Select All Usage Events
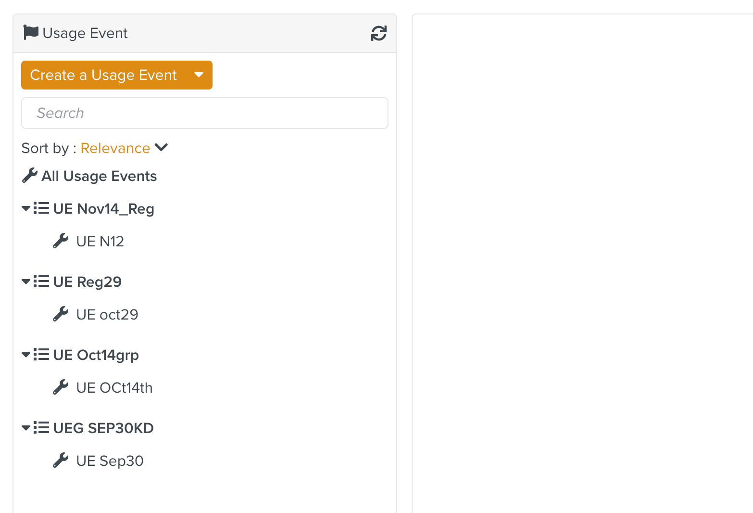 click(x=99, y=176)
